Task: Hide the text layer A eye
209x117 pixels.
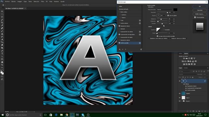Action: pos(180,81)
